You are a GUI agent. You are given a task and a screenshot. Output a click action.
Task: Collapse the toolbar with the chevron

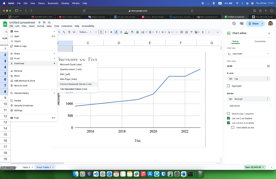218,32
